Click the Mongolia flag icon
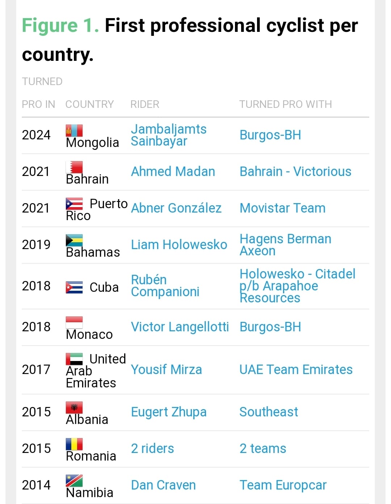 (x=74, y=130)
